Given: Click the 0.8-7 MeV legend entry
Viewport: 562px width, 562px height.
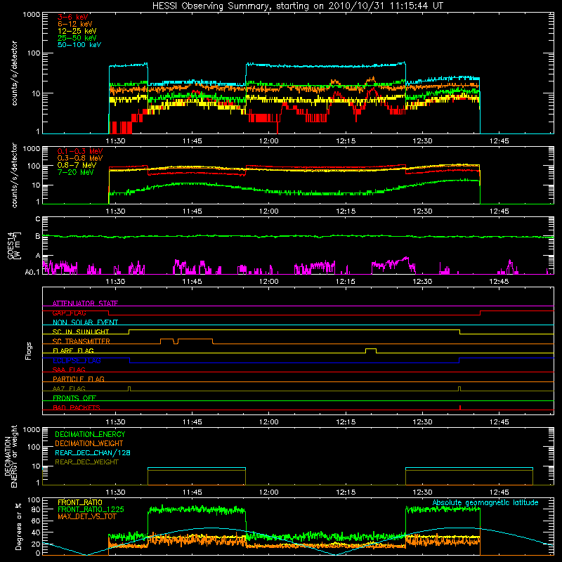Looking at the screenshot, I should [x=77, y=165].
